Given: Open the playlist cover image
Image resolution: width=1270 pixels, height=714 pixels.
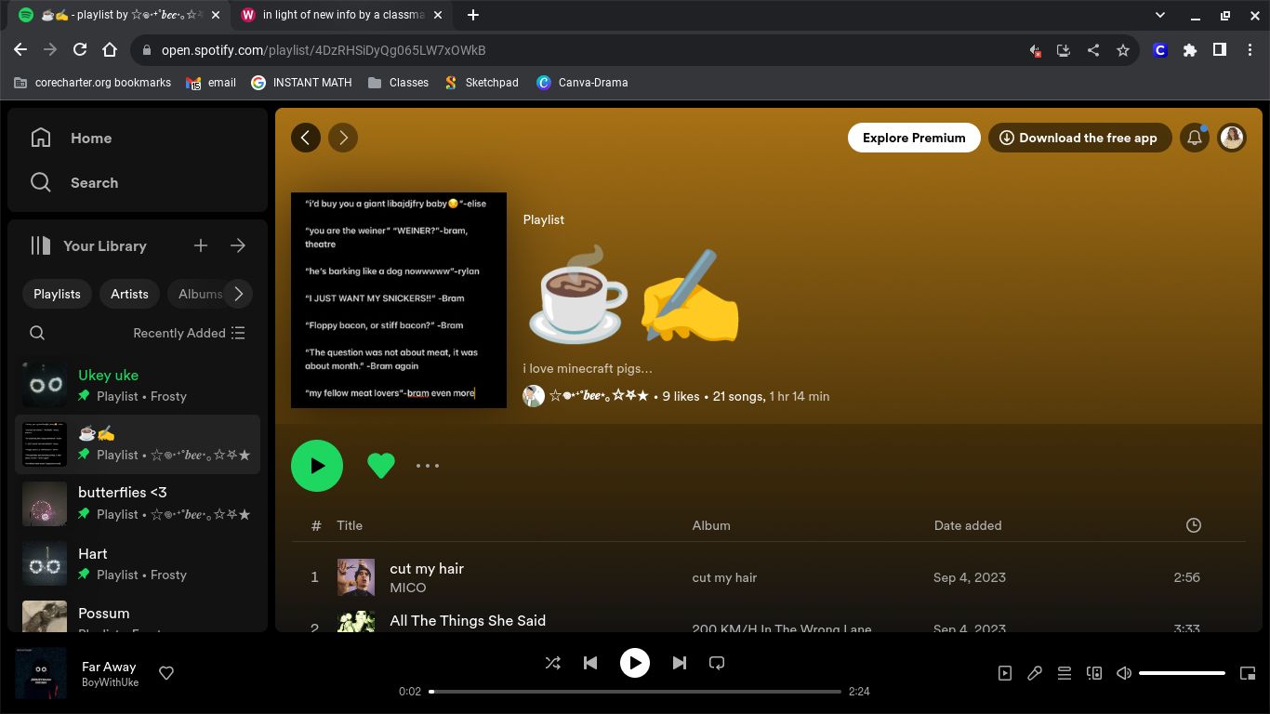Looking at the screenshot, I should [399, 300].
